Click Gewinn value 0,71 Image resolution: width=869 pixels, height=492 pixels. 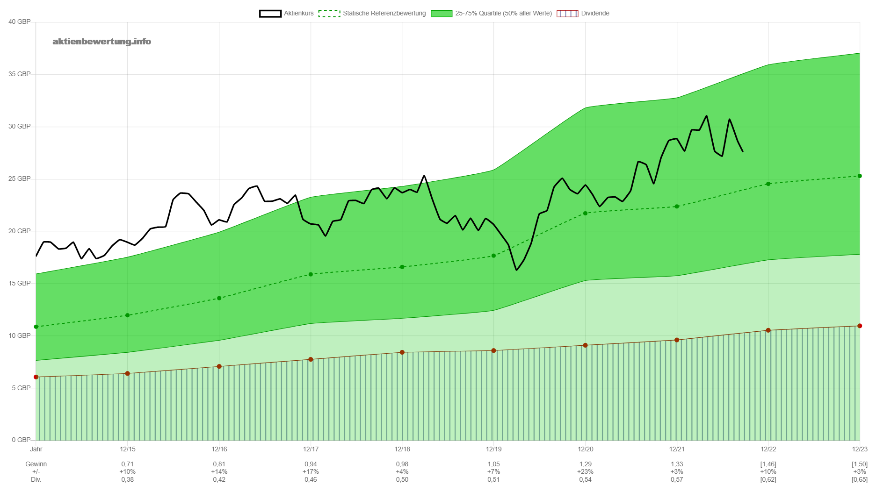point(128,464)
